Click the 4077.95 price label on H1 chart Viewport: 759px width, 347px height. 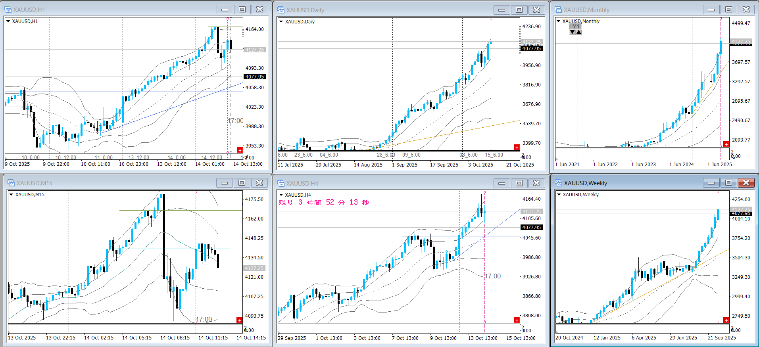pos(254,77)
